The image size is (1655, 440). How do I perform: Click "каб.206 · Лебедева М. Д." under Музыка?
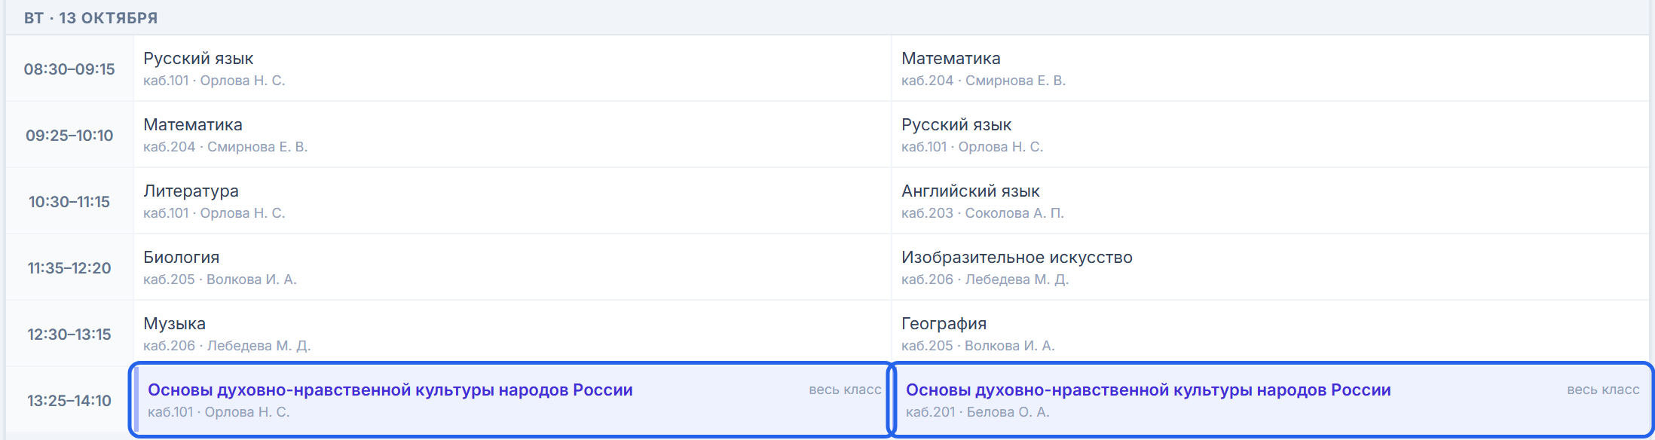pyautogui.click(x=227, y=346)
